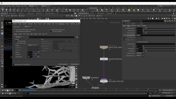Screen dimensions: 176x99
Task: Open Fit Mode dropdown
Action: coord(33,45)
